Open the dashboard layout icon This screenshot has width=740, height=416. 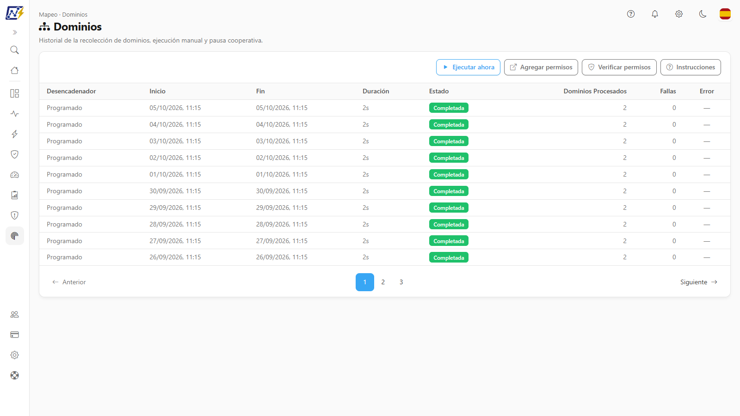[15, 93]
